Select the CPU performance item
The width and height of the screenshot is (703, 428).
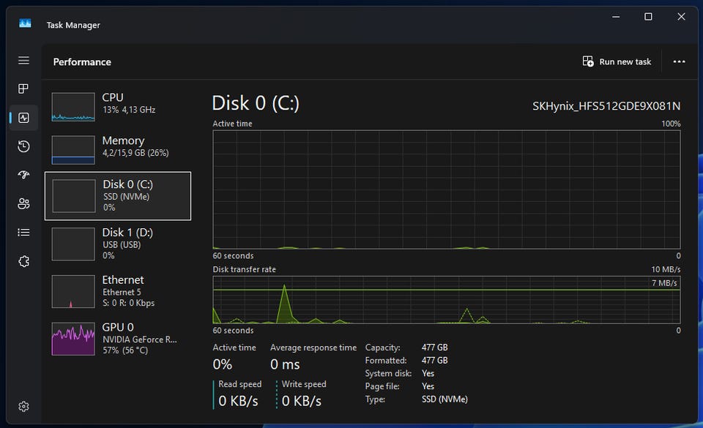coord(118,107)
